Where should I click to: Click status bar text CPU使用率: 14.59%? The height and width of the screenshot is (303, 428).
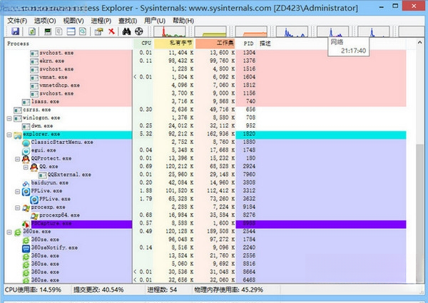pyautogui.click(x=33, y=289)
